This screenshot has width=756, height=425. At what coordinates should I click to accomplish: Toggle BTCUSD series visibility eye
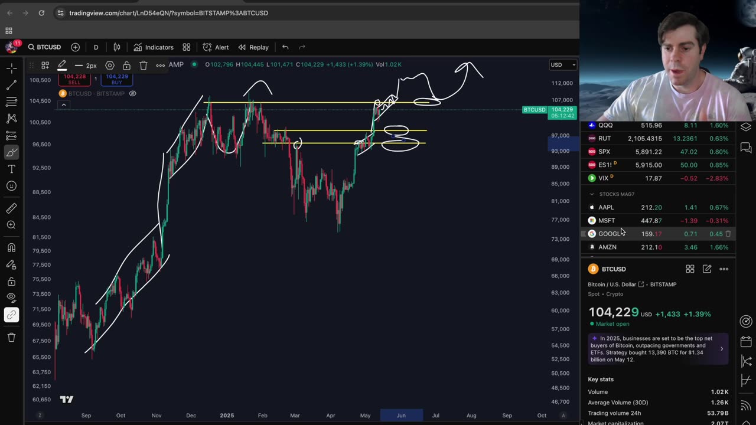tap(132, 93)
